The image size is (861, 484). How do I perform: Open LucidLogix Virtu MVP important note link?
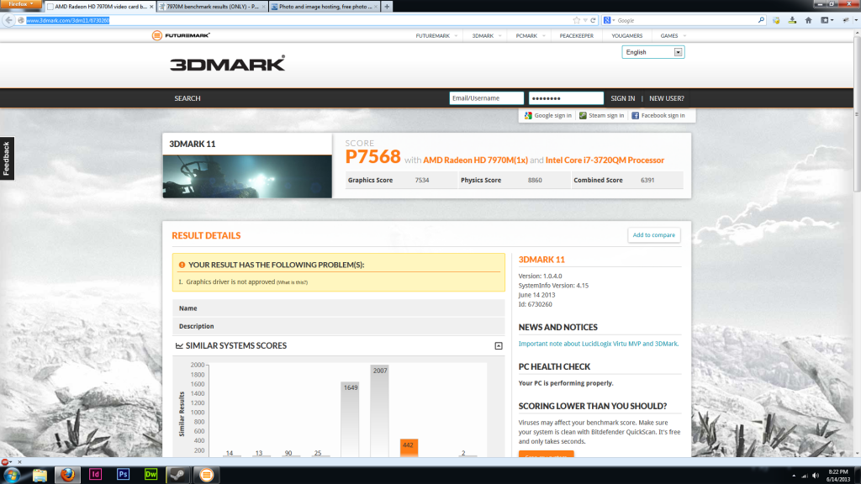click(598, 344)
